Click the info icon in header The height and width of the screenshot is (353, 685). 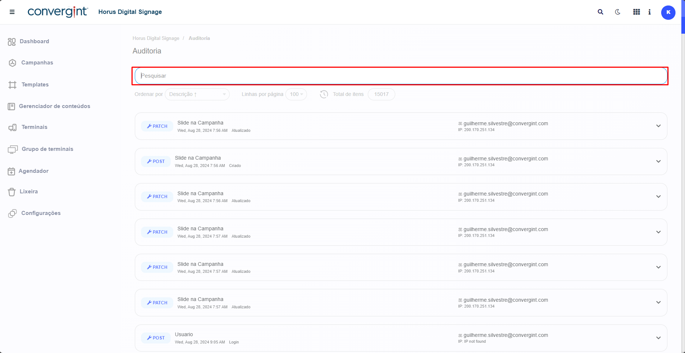(x=649, y=12)
